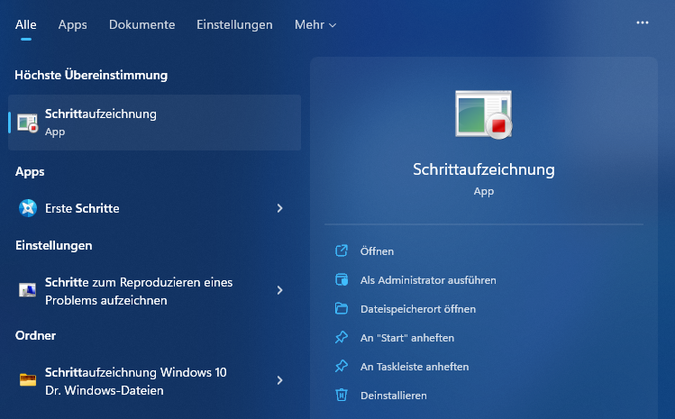Open the Erste Schritte result
This screenshot has width=675, height=419.
pos(154,208)
